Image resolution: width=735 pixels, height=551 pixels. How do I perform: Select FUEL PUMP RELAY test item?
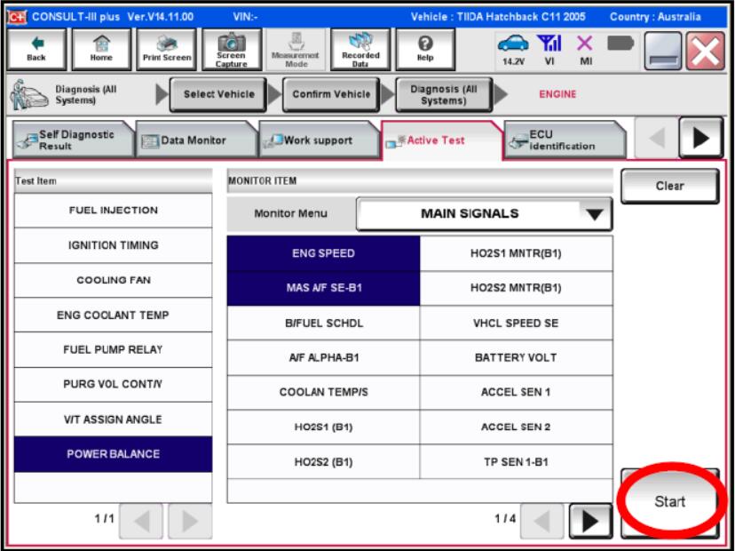[113, 349]
